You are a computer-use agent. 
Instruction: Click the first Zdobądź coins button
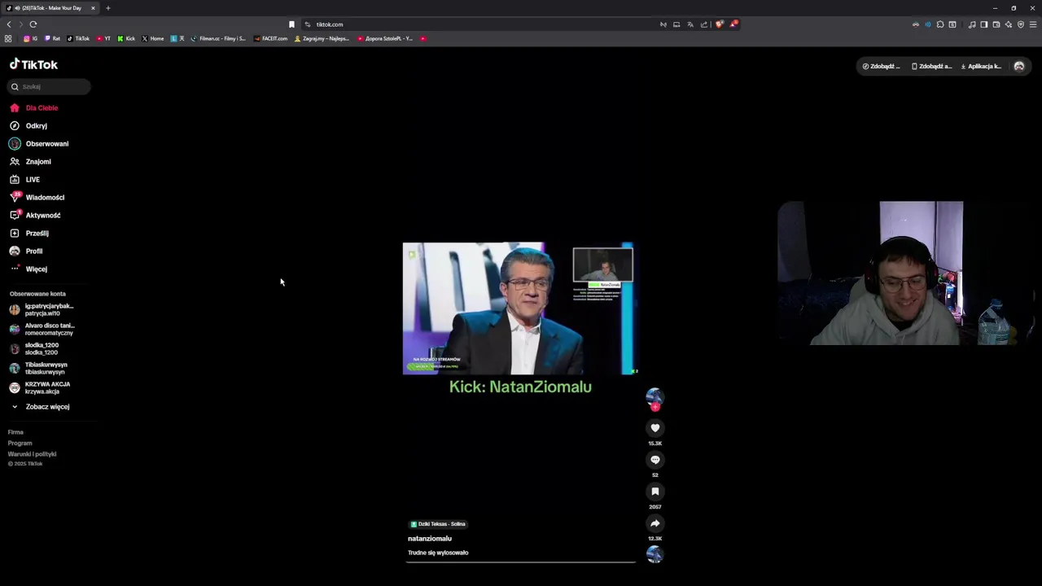coord(882,66)
